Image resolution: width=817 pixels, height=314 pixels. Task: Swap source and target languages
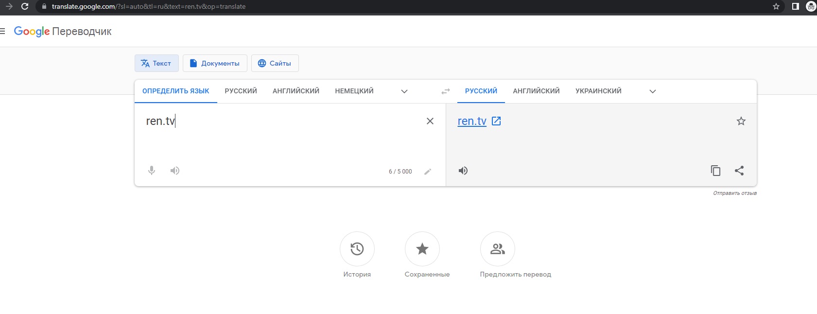pos(446,91)
